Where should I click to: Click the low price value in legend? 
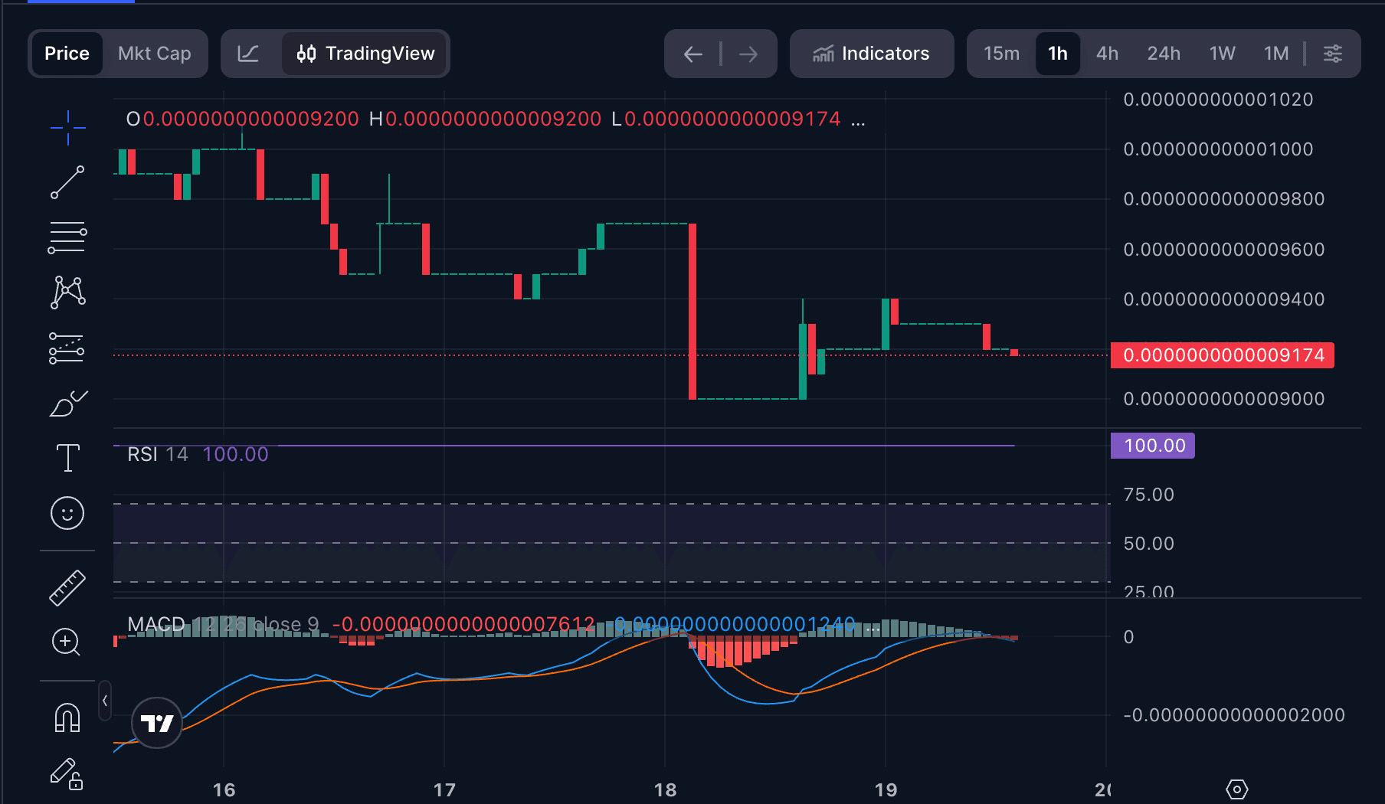732,119
